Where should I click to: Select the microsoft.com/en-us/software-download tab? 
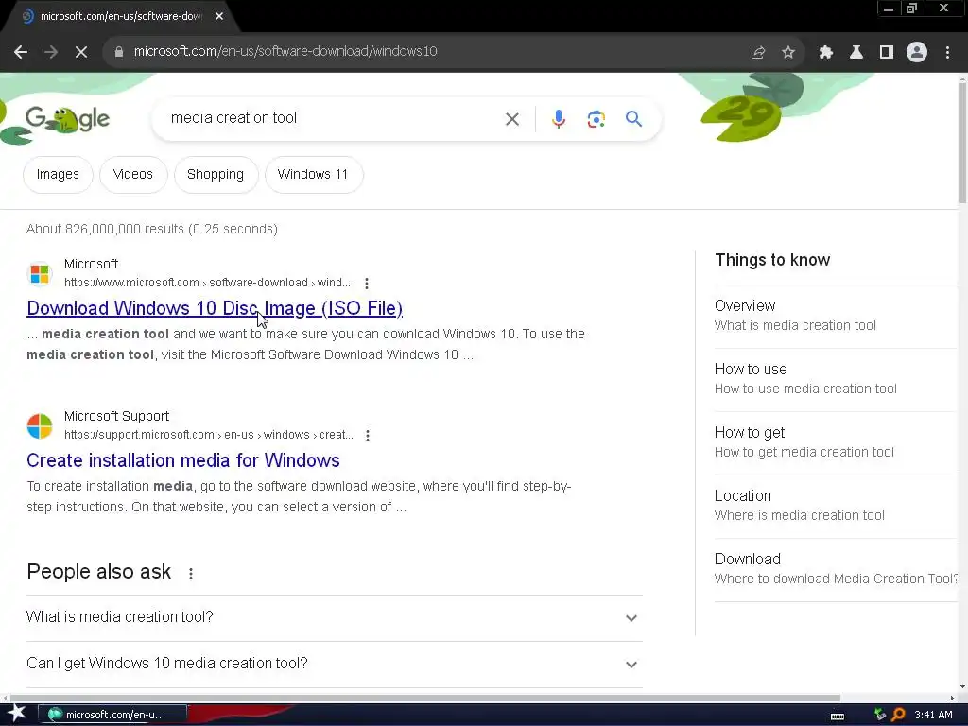[121, 16]
